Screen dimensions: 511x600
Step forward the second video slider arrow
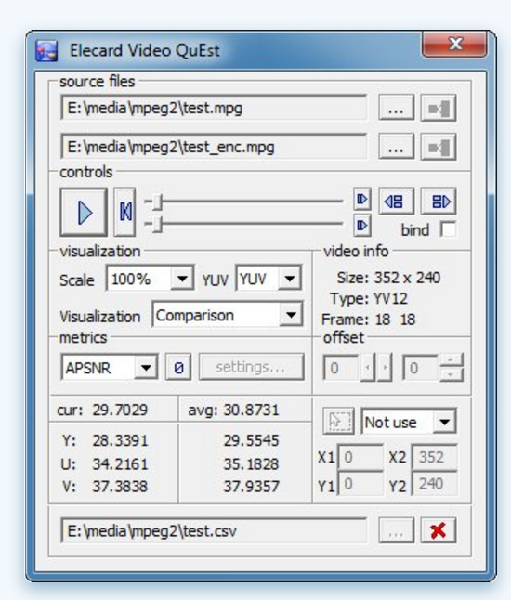[361, 226]
